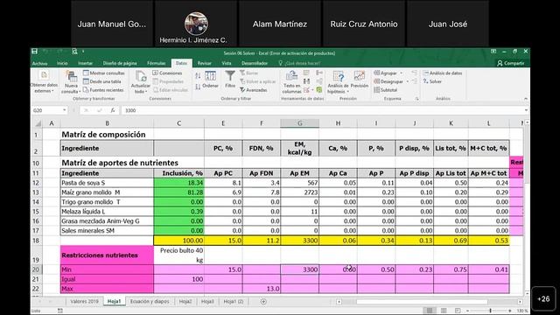Click the select-all corner triangle

[38, 123]
